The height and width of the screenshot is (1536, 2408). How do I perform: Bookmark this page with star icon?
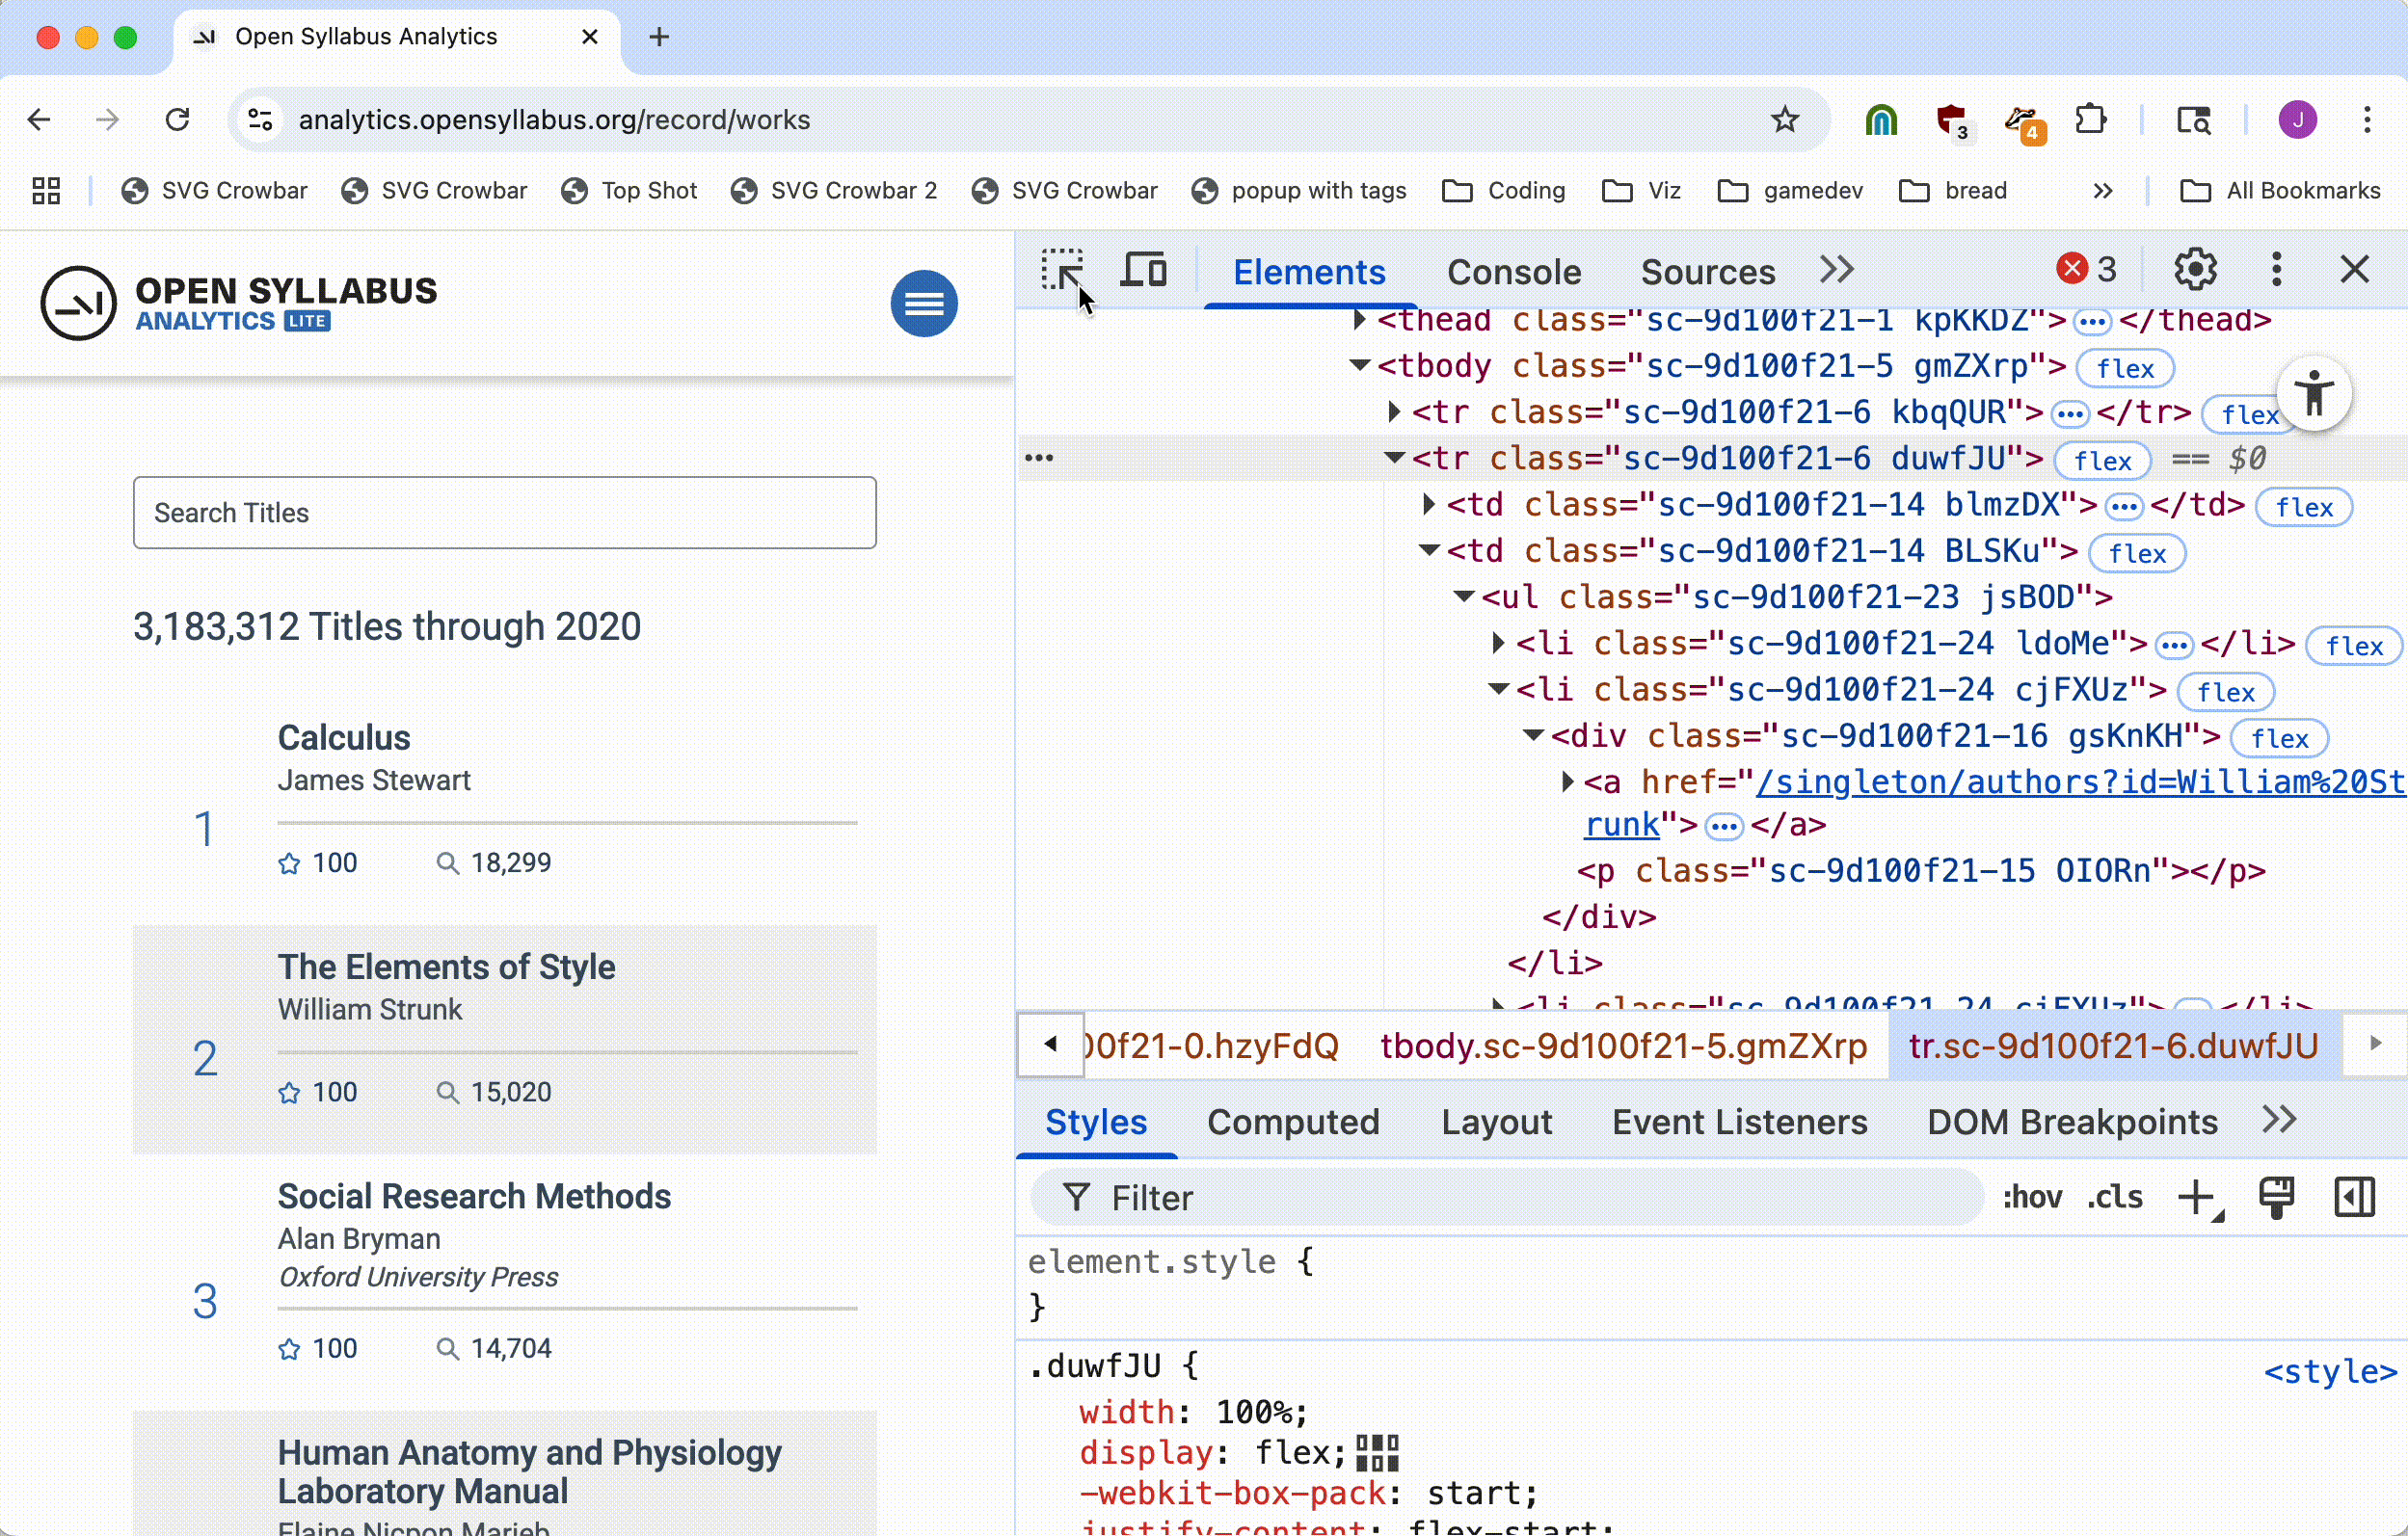coord(1784,119)
